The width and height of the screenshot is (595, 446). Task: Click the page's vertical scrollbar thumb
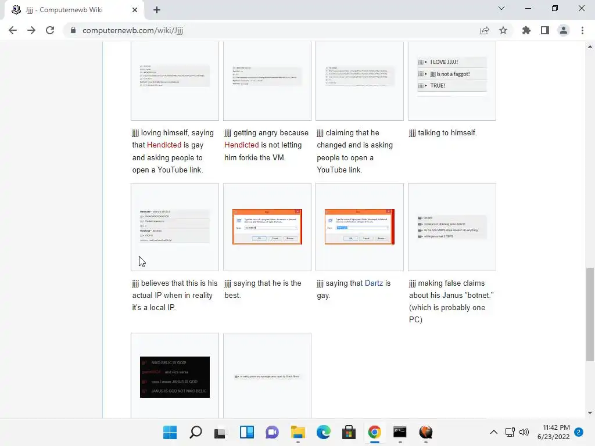click(590, 314)
